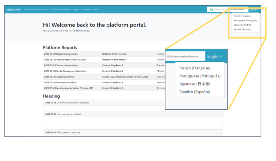Toggle the small English selector in top navbar
Image resolution: width=276 pixels, height=161 pixels.
pos(254,10)
